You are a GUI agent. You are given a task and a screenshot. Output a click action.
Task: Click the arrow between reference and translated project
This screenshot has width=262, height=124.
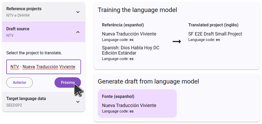(x=177, y=42)
